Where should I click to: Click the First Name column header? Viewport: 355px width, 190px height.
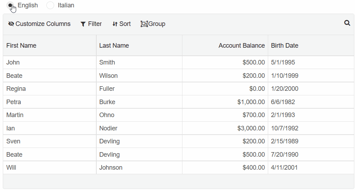tap(50, 46)
